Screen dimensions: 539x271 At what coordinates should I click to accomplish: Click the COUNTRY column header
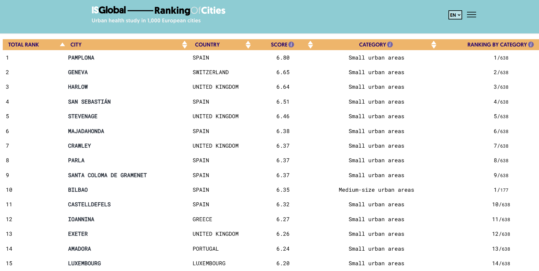[207, 45]
